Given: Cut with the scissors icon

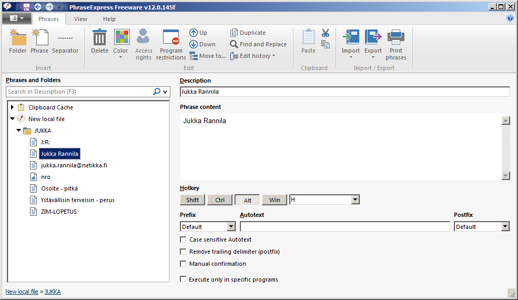Looking at the screenshot, I should point(326,33).
